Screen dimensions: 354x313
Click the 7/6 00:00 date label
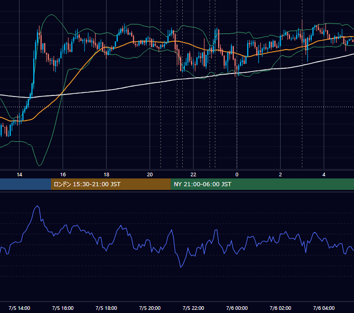[x=237, y=308]
